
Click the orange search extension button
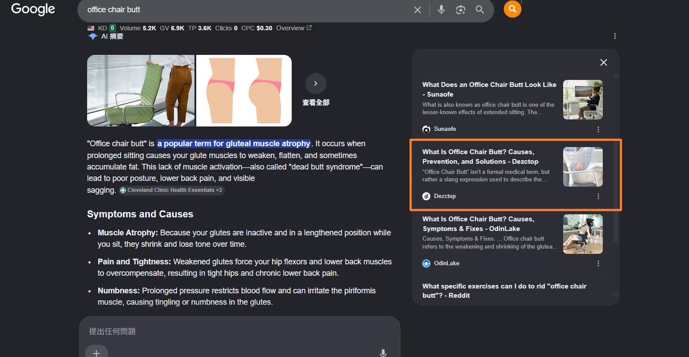pos(513,9)
